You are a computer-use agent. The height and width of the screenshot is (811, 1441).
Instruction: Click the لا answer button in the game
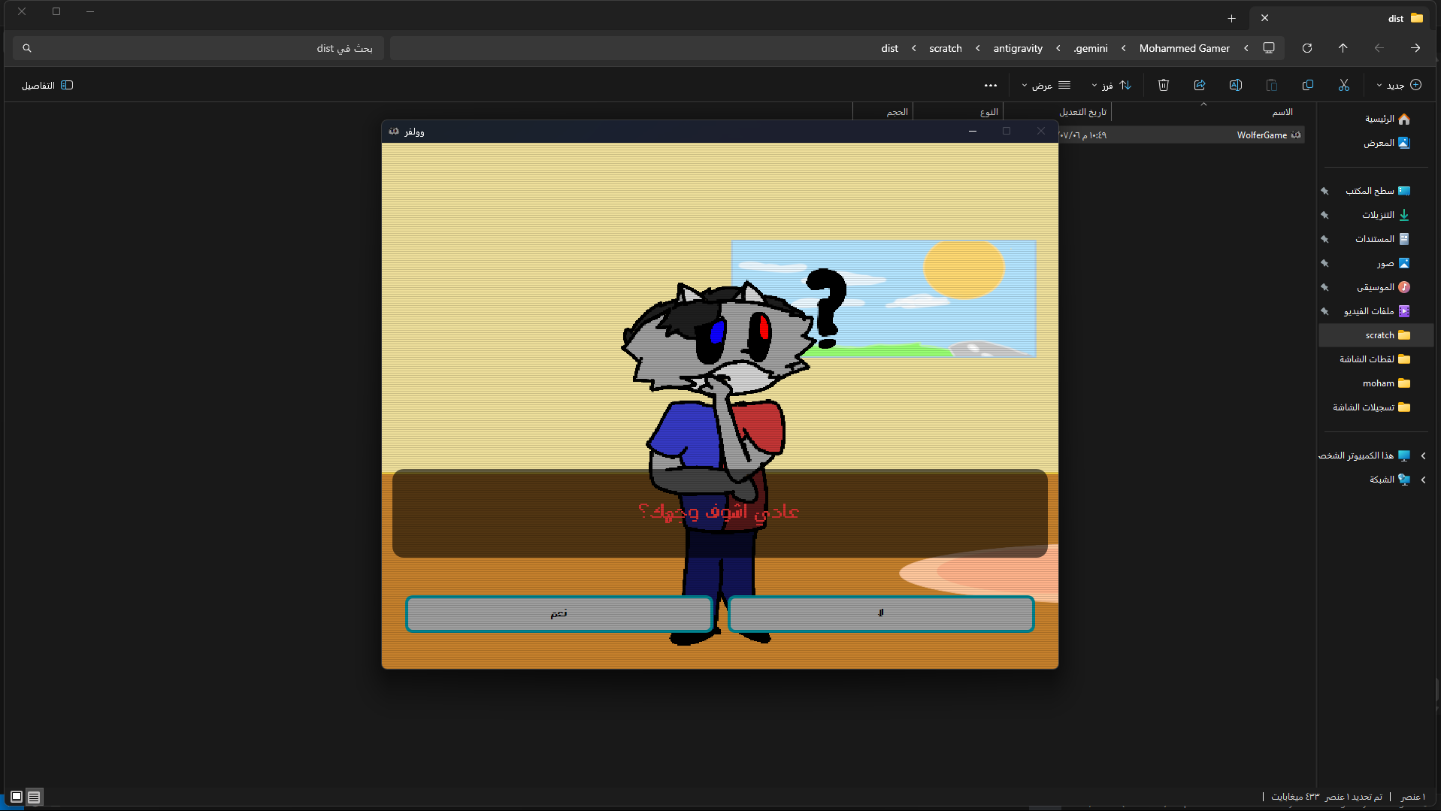[x=881, y=613]
